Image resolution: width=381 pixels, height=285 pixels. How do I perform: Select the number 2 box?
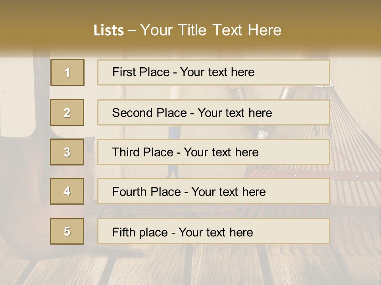pyautogui.click(x=67, y=112)
